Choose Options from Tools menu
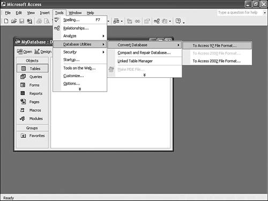The image size is (268, 201). (x=80, y=84)
